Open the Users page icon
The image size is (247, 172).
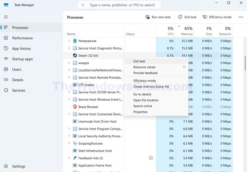click(x=6, y=70)
